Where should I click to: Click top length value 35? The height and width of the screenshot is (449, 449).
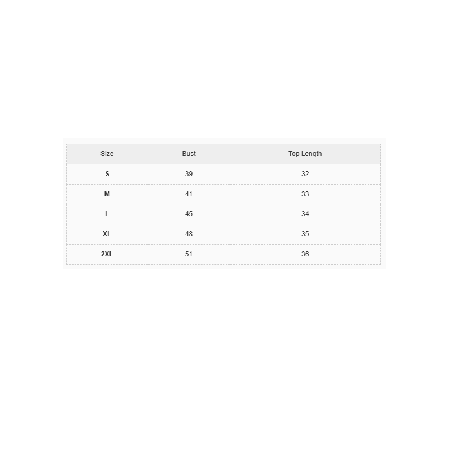coord(305,234)
